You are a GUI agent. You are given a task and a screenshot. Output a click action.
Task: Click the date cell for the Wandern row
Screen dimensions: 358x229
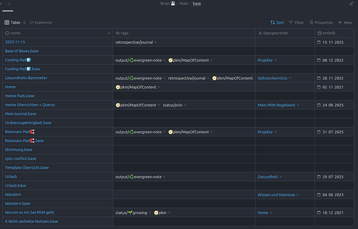coord(335,195)
